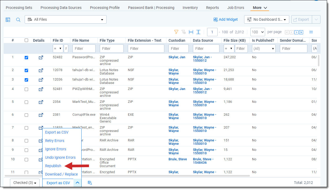Jump to last page arrow
Viewport: 331px width, 191px height.
click(x=301, y=32)
